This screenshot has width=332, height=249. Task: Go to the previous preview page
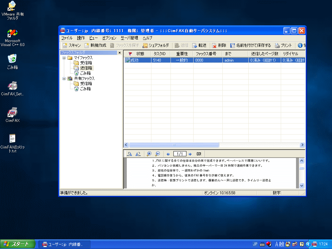[168, 154]
